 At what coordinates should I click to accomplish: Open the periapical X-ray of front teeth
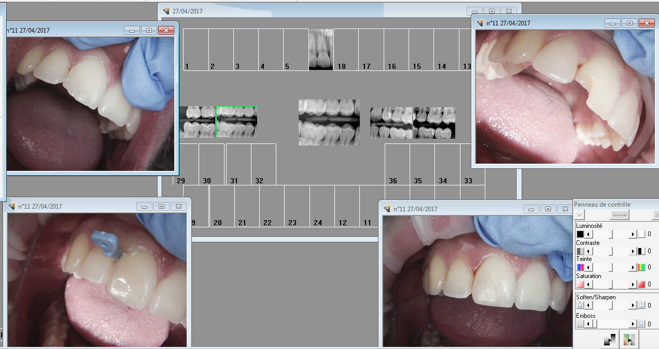[x=321, y=49]
